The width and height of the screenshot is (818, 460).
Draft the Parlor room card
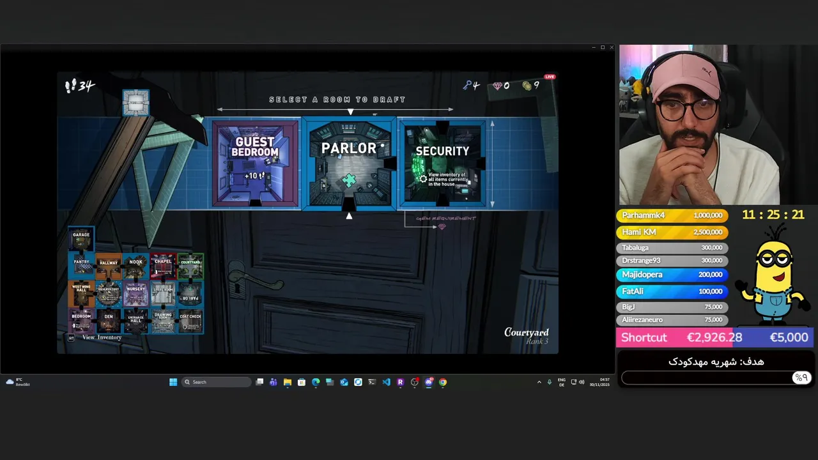point(349,164)
